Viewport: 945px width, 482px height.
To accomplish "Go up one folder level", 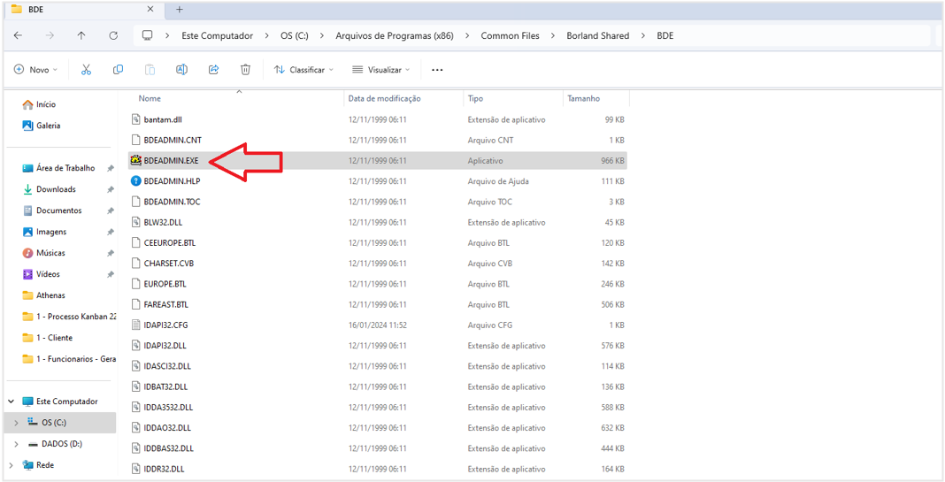I will click(81, 35).
